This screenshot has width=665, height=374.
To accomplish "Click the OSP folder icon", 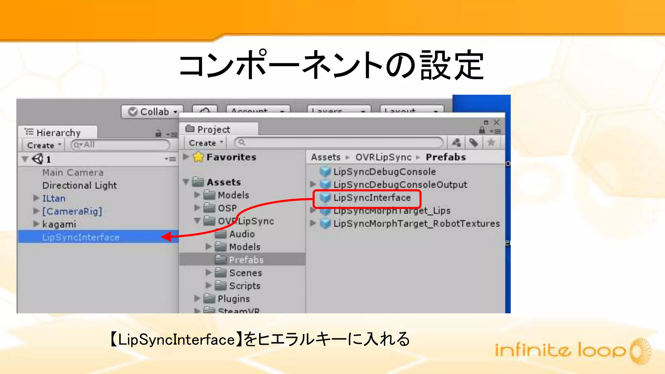I will pyautogui.click(x=209, y=208).
